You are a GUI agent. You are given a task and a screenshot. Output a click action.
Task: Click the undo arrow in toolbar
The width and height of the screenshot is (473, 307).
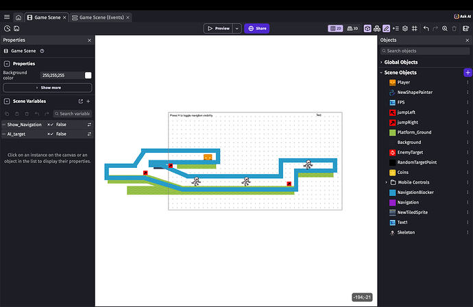426,28
